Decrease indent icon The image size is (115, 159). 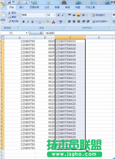[x=84, y=22]
